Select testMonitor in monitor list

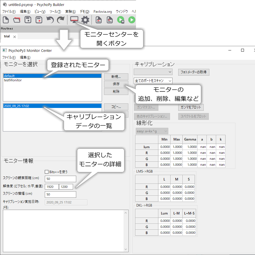click(x=52, y=80)
